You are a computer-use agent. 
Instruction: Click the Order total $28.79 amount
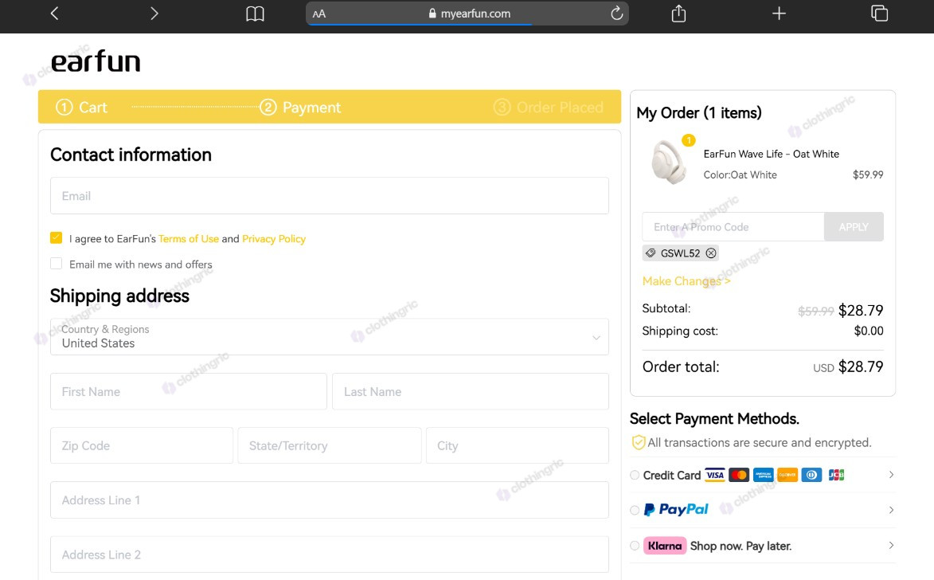861,366
